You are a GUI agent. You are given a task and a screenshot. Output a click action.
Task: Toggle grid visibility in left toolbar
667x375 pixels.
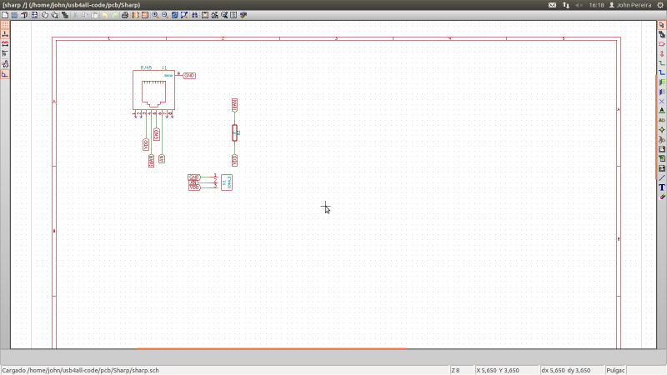pos(4,25)
